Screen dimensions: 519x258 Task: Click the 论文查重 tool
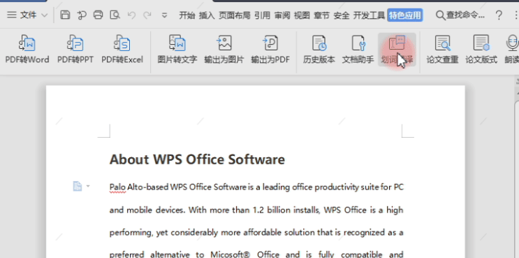pos(443,49)
